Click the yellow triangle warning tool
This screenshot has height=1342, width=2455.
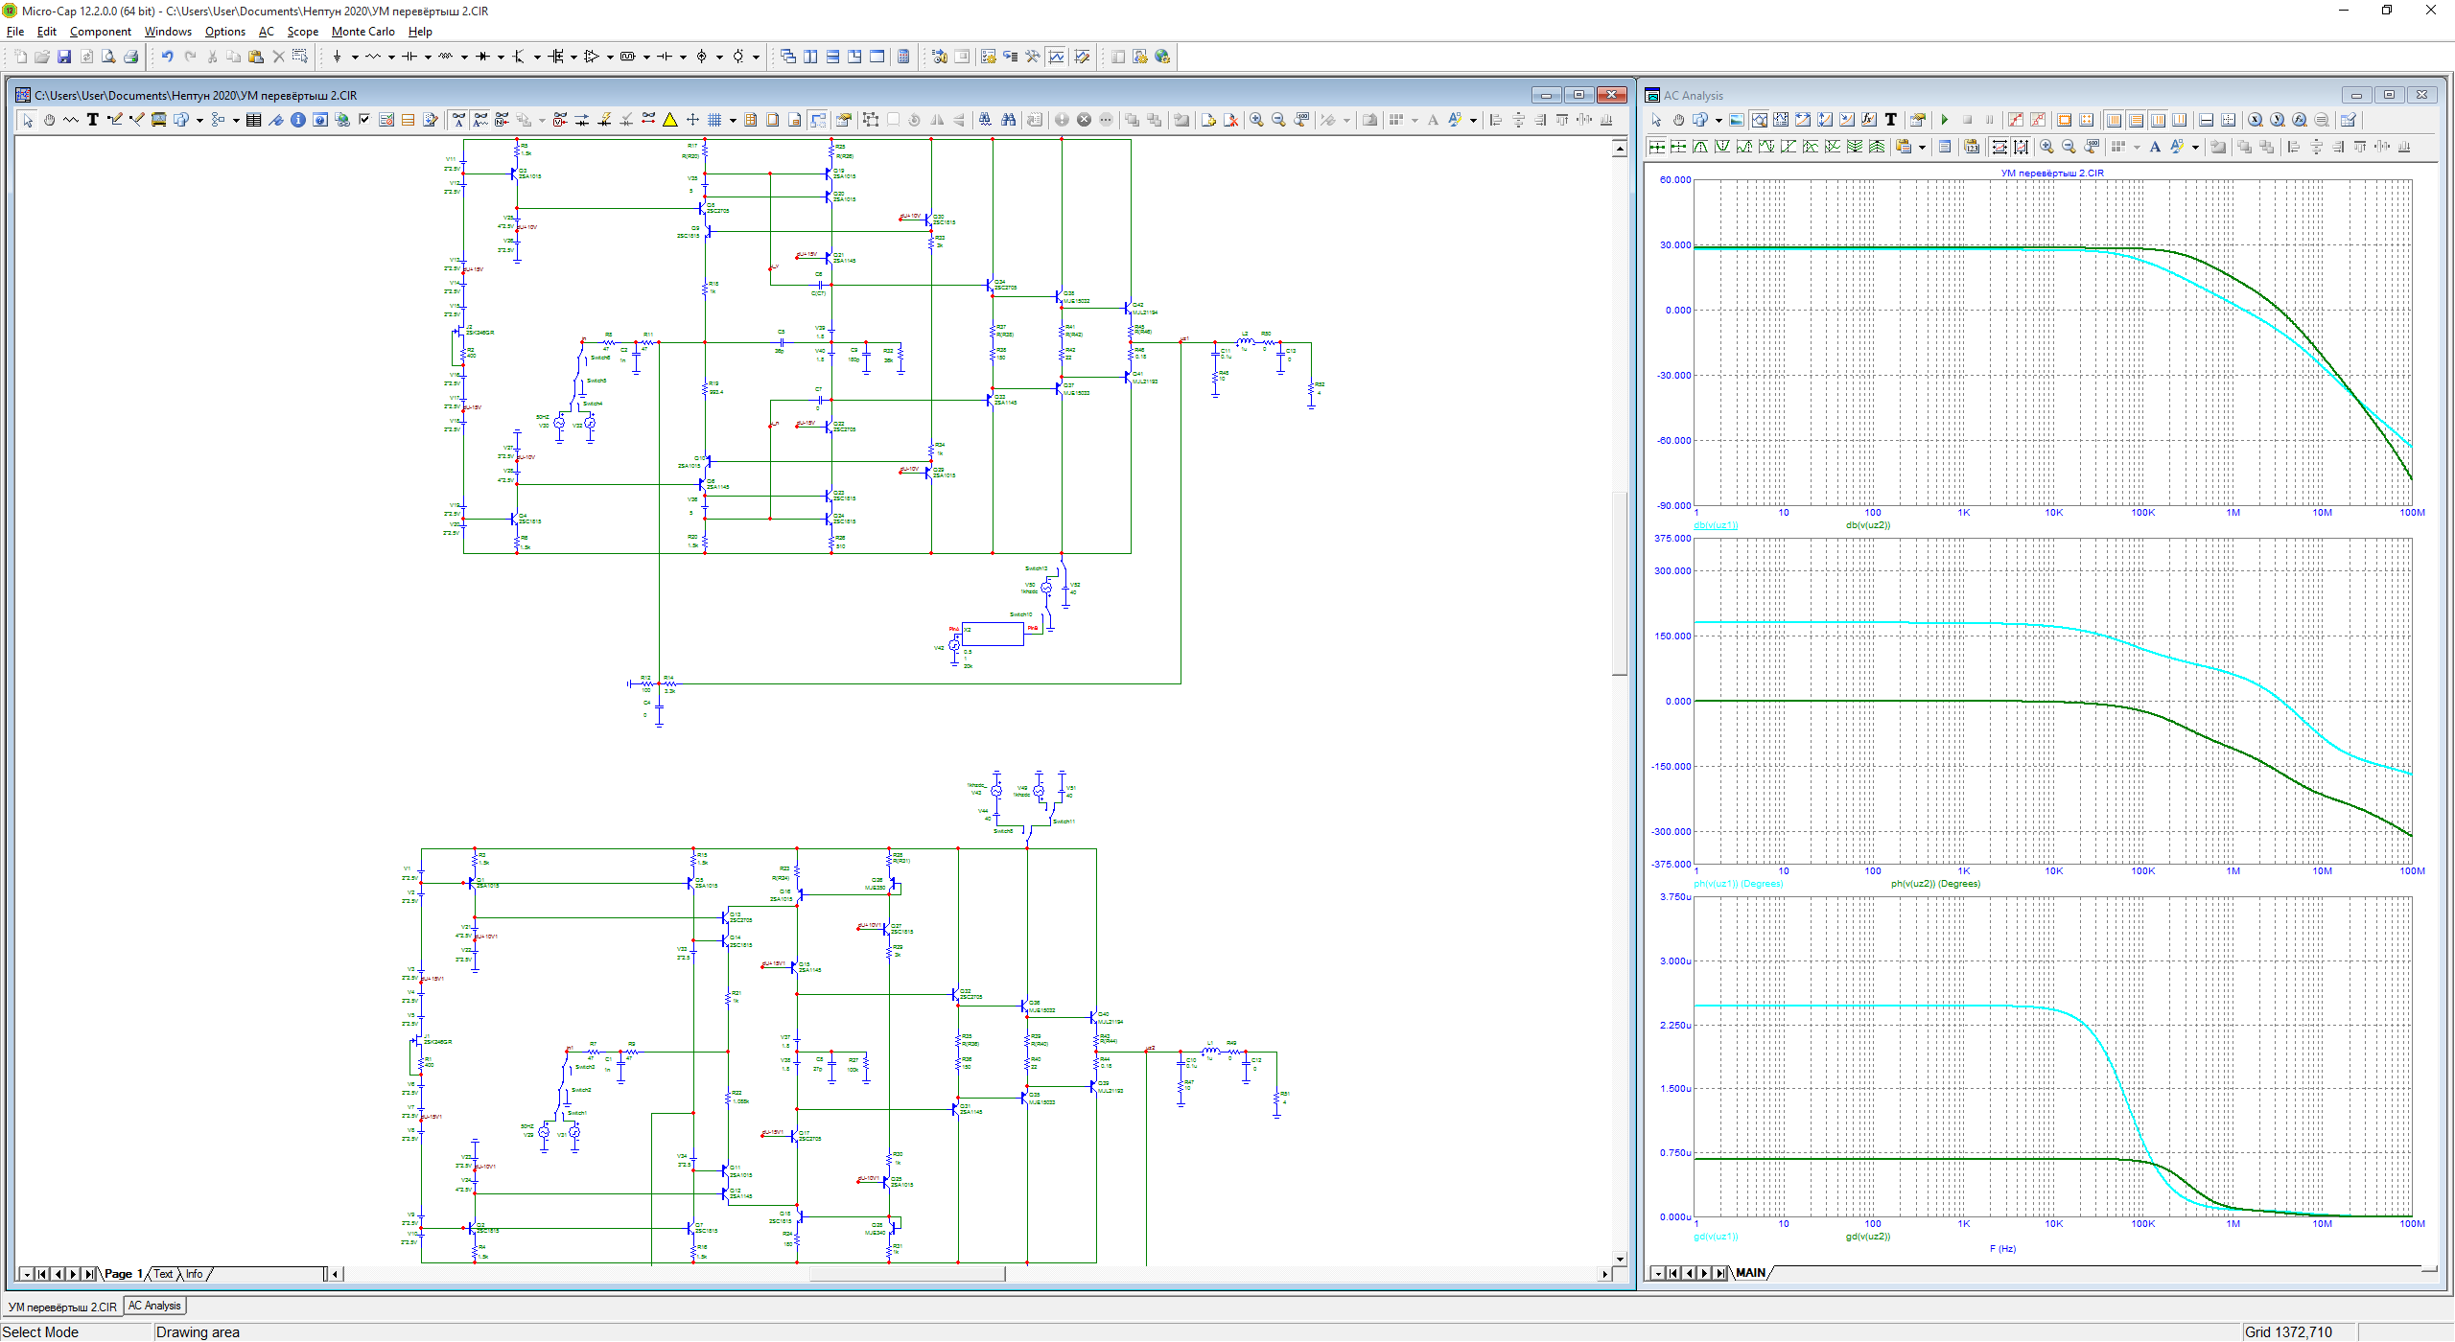(670, 120)
